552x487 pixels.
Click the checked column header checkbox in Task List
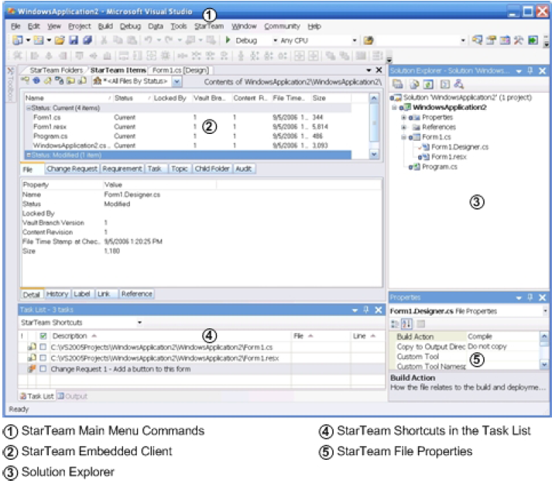pyautogui.click(x=43, y=335)
